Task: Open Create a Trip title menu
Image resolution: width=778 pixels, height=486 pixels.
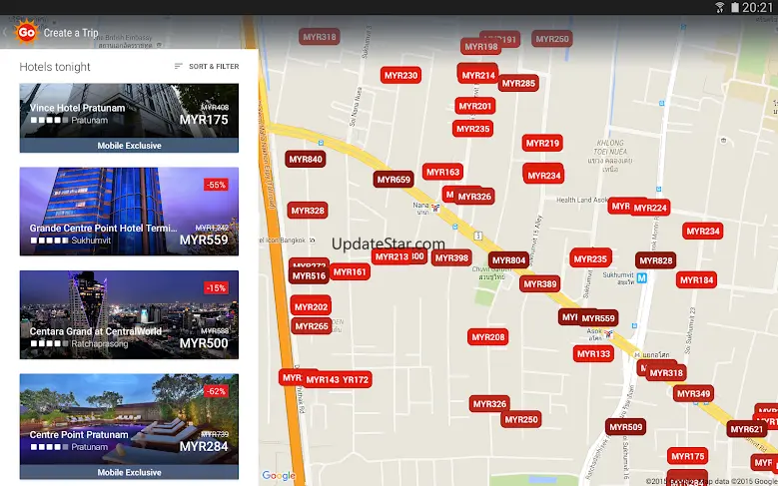Action: pos(72,33)
